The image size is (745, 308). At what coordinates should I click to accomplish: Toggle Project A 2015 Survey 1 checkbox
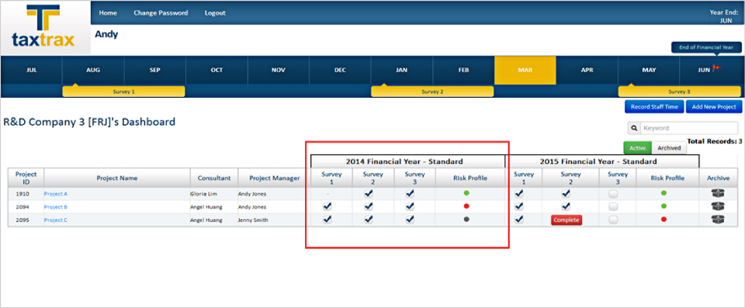(519, 193)
